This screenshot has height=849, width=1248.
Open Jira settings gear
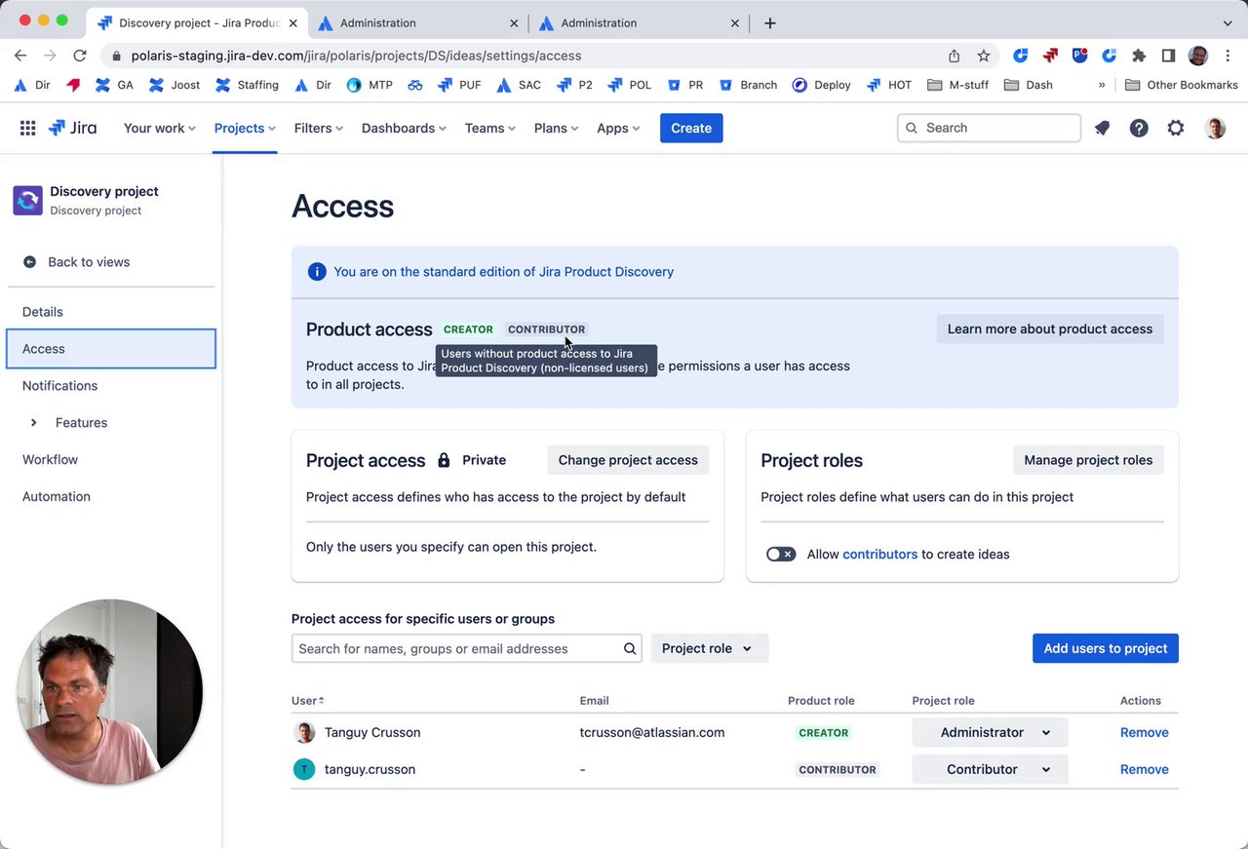1176,128
